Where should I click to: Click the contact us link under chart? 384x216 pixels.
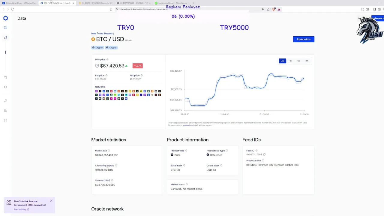point(188,125)
